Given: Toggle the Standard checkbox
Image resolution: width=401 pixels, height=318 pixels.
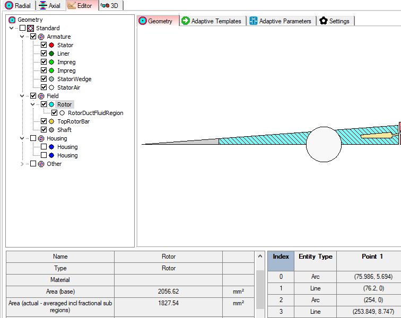Looking at the screenshot, I should pyautogui.click(x=22, y=28).
